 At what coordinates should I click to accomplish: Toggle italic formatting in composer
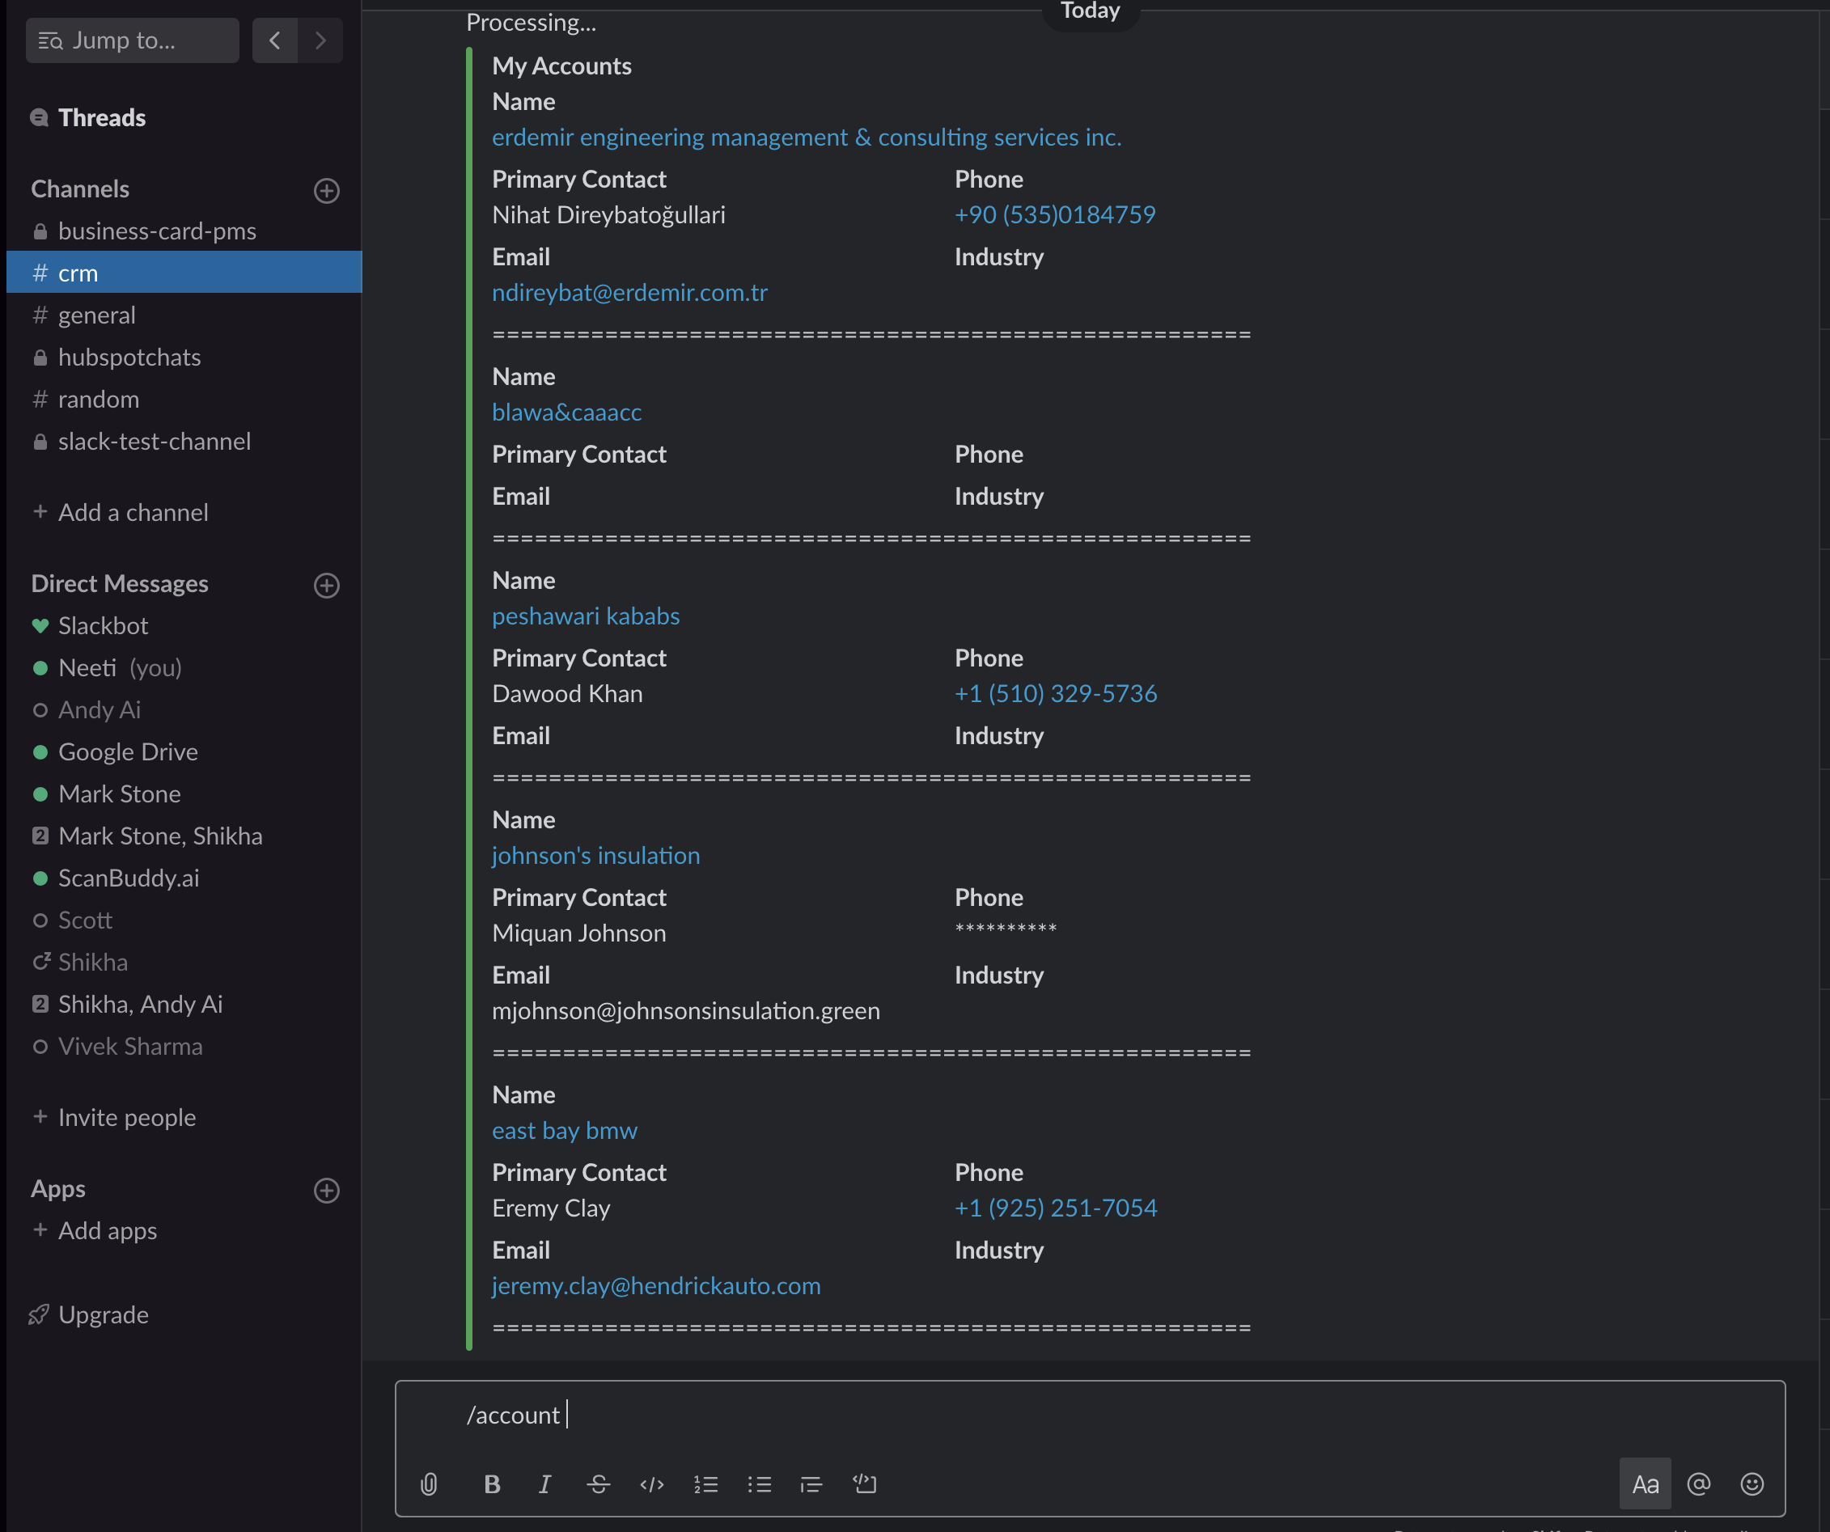[544, 1484]
